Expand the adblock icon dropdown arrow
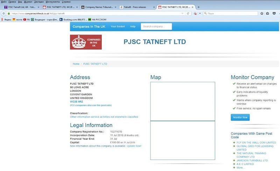 [x=199, y=13]
